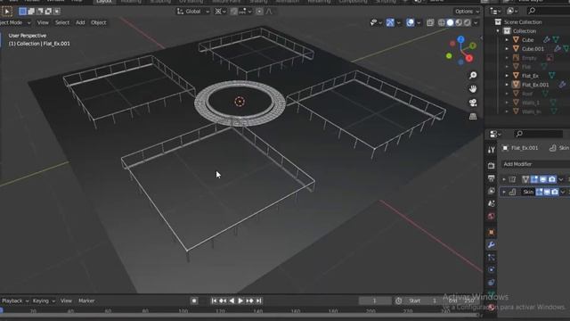Select the Empty object in outliner
The image size is (570, 321).
(529, 58)
